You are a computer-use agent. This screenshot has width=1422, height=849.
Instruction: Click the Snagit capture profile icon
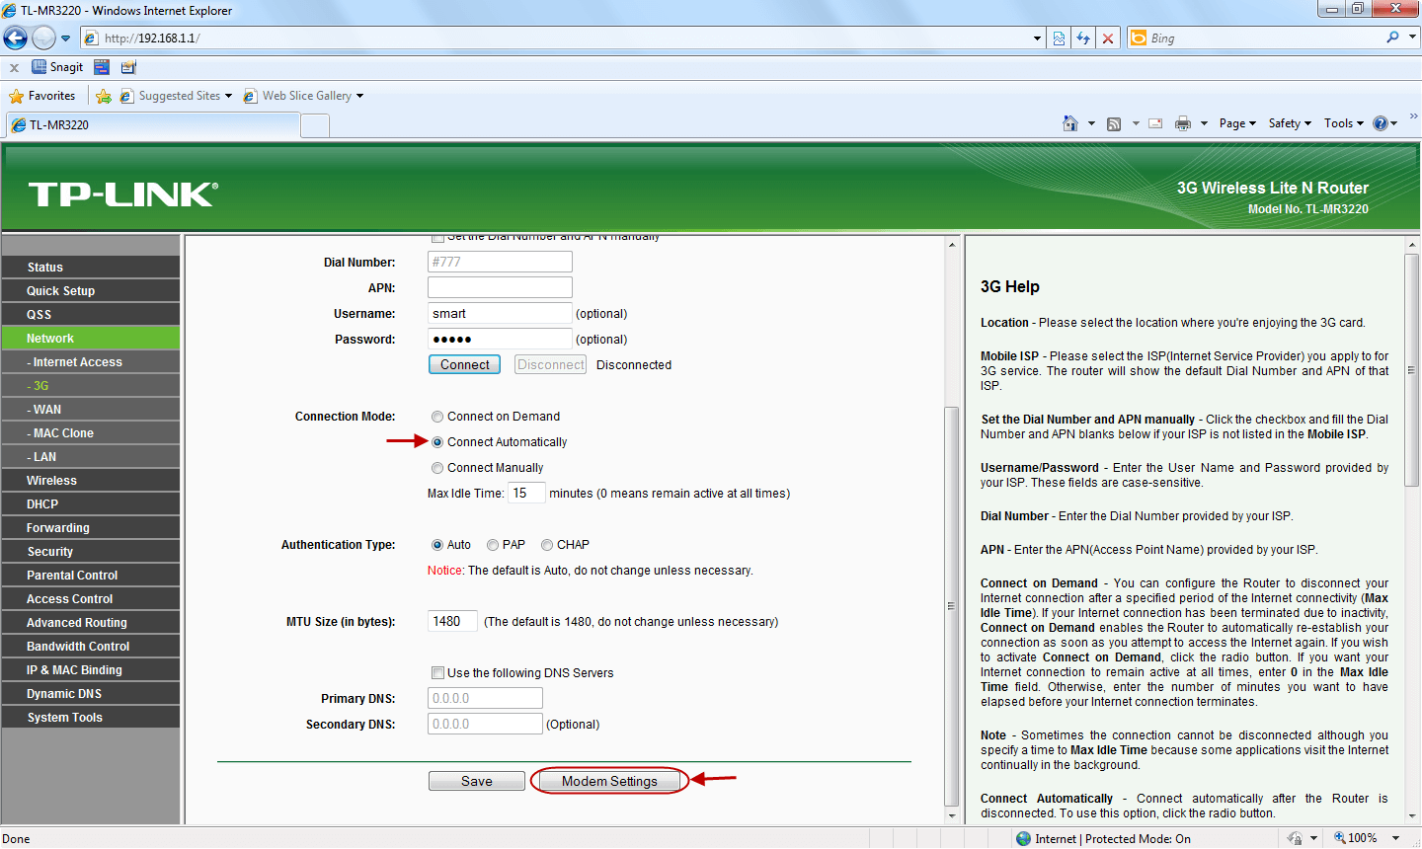click(x=102, y=67)
